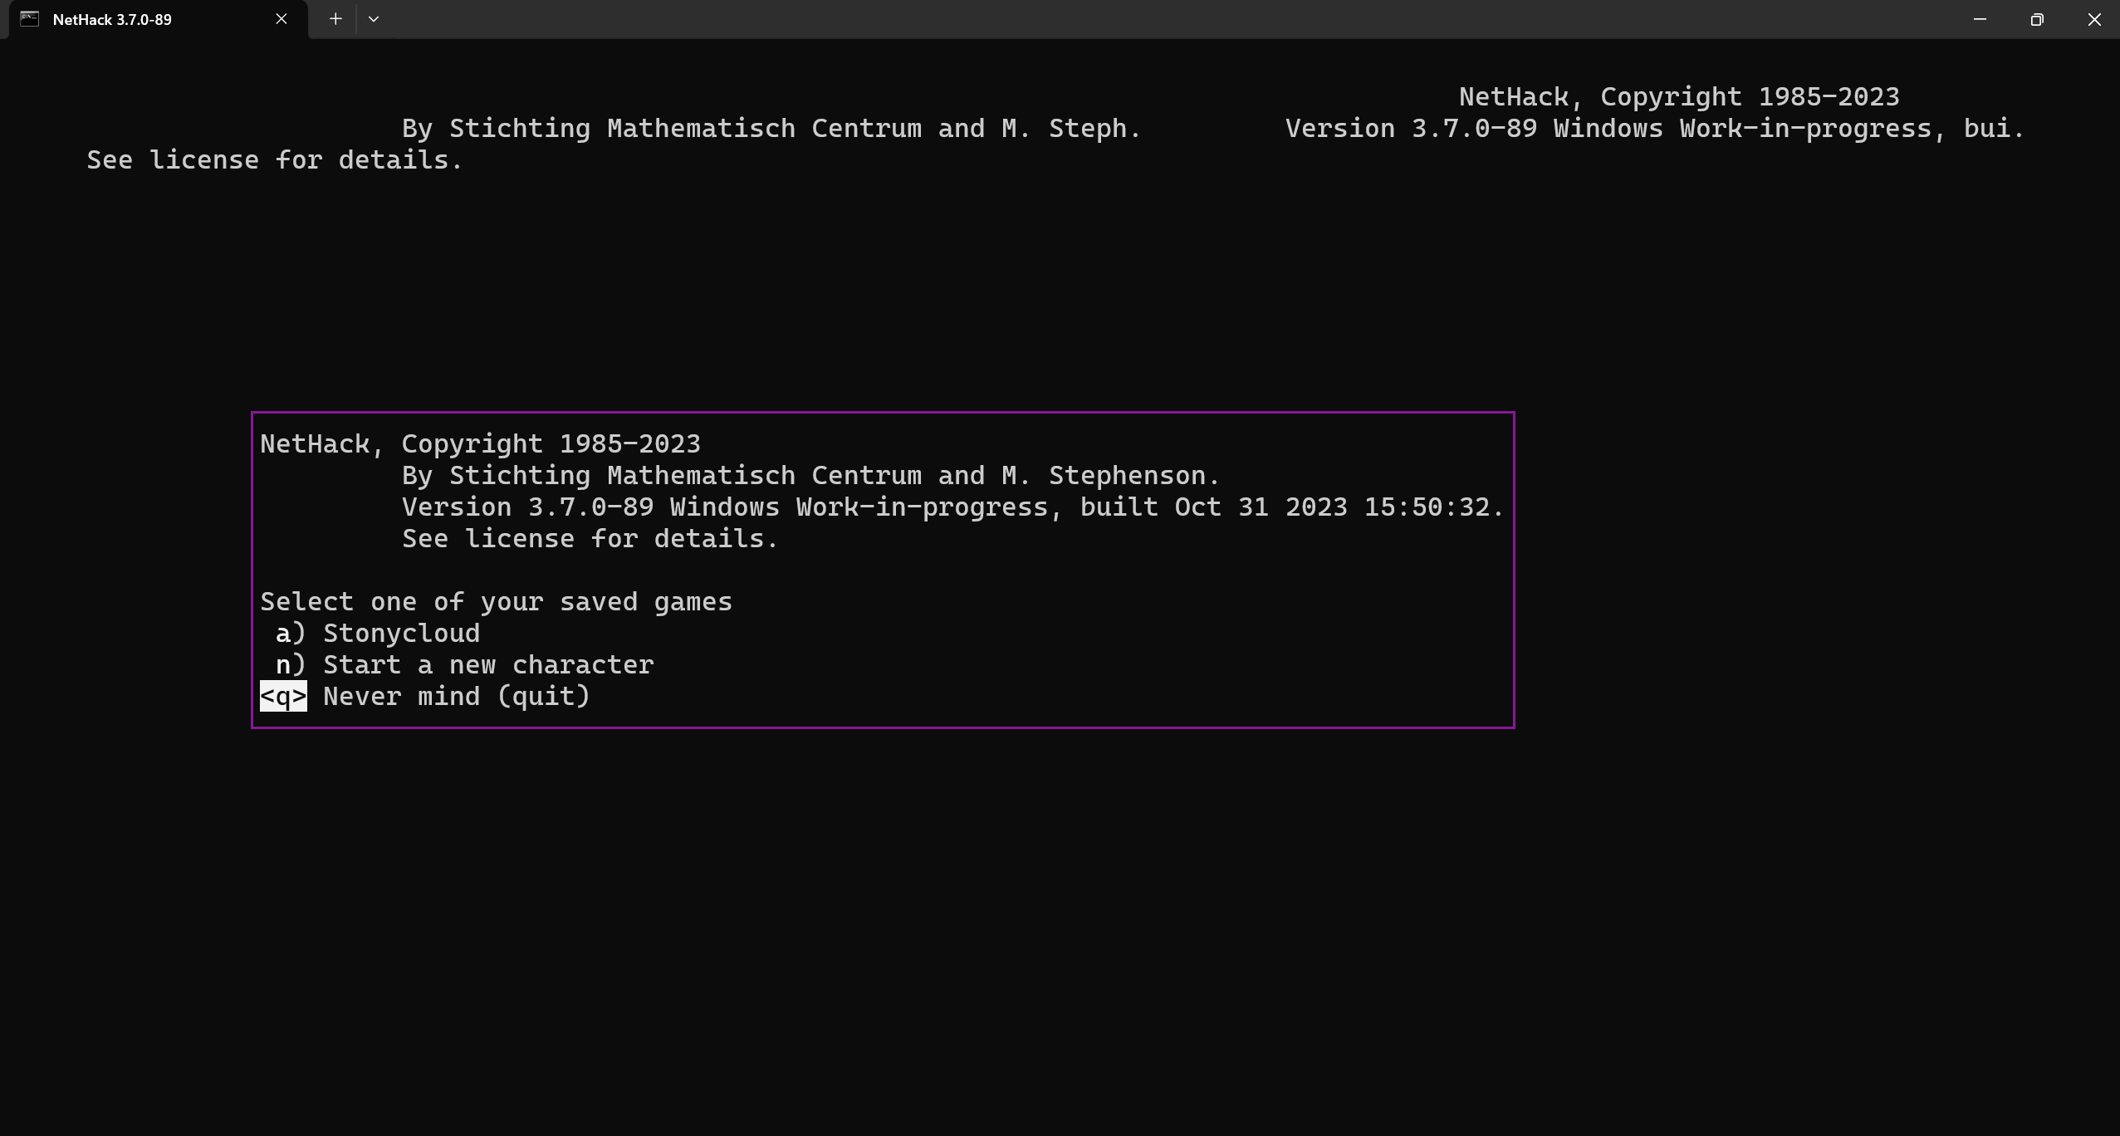Open a new terminal tab with plus

click(335, 19)
